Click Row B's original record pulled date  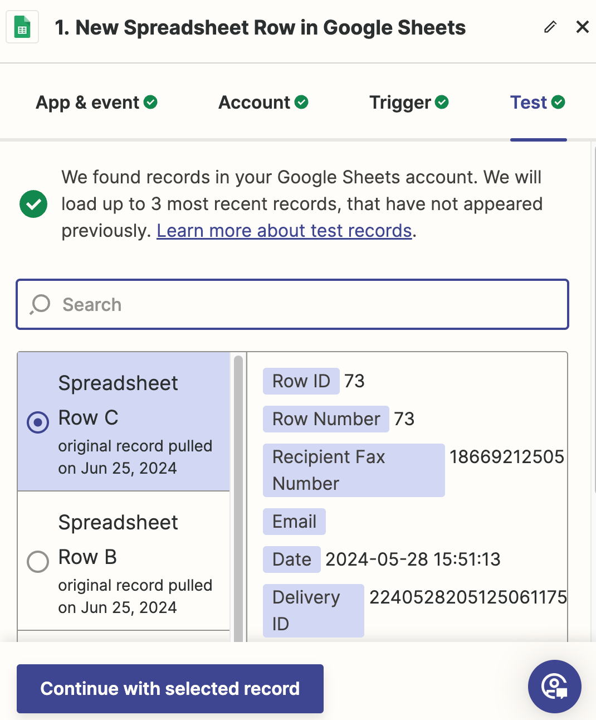135,596
